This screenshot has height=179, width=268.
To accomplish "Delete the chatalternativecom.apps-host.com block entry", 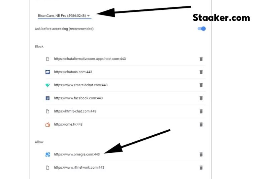I will 201,59.
